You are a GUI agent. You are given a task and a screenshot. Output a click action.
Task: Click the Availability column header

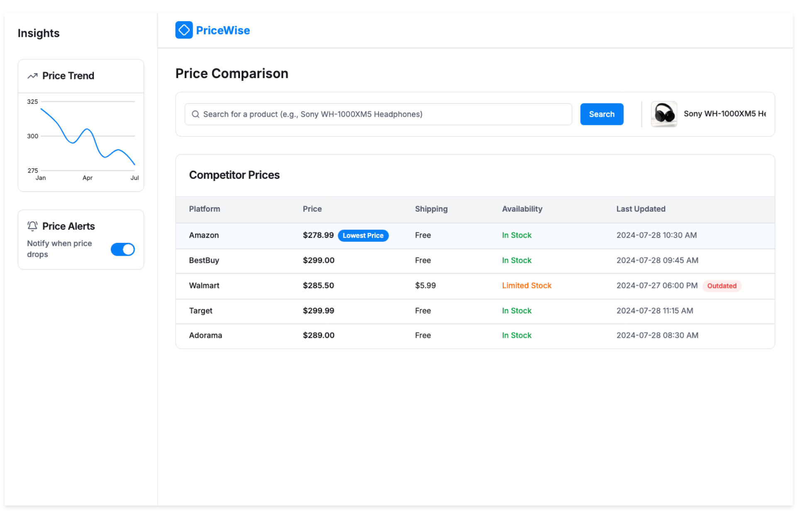pyautogui.click(x=522, y=209)
